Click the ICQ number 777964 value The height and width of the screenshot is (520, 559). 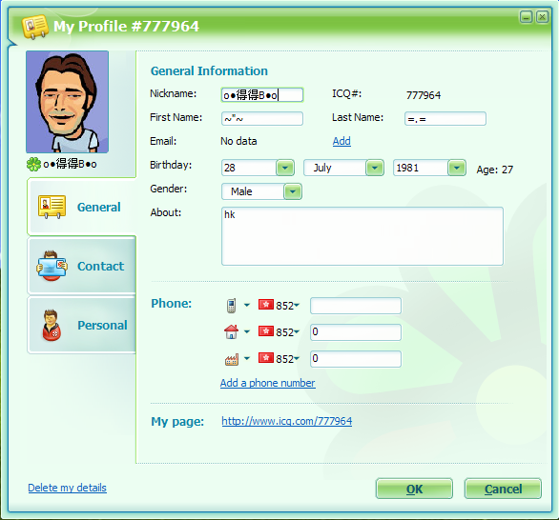(x=424, y=95)
